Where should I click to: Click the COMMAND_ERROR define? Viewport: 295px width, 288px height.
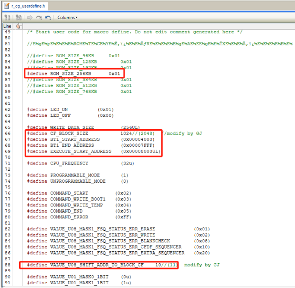click(x=79, y=217)
